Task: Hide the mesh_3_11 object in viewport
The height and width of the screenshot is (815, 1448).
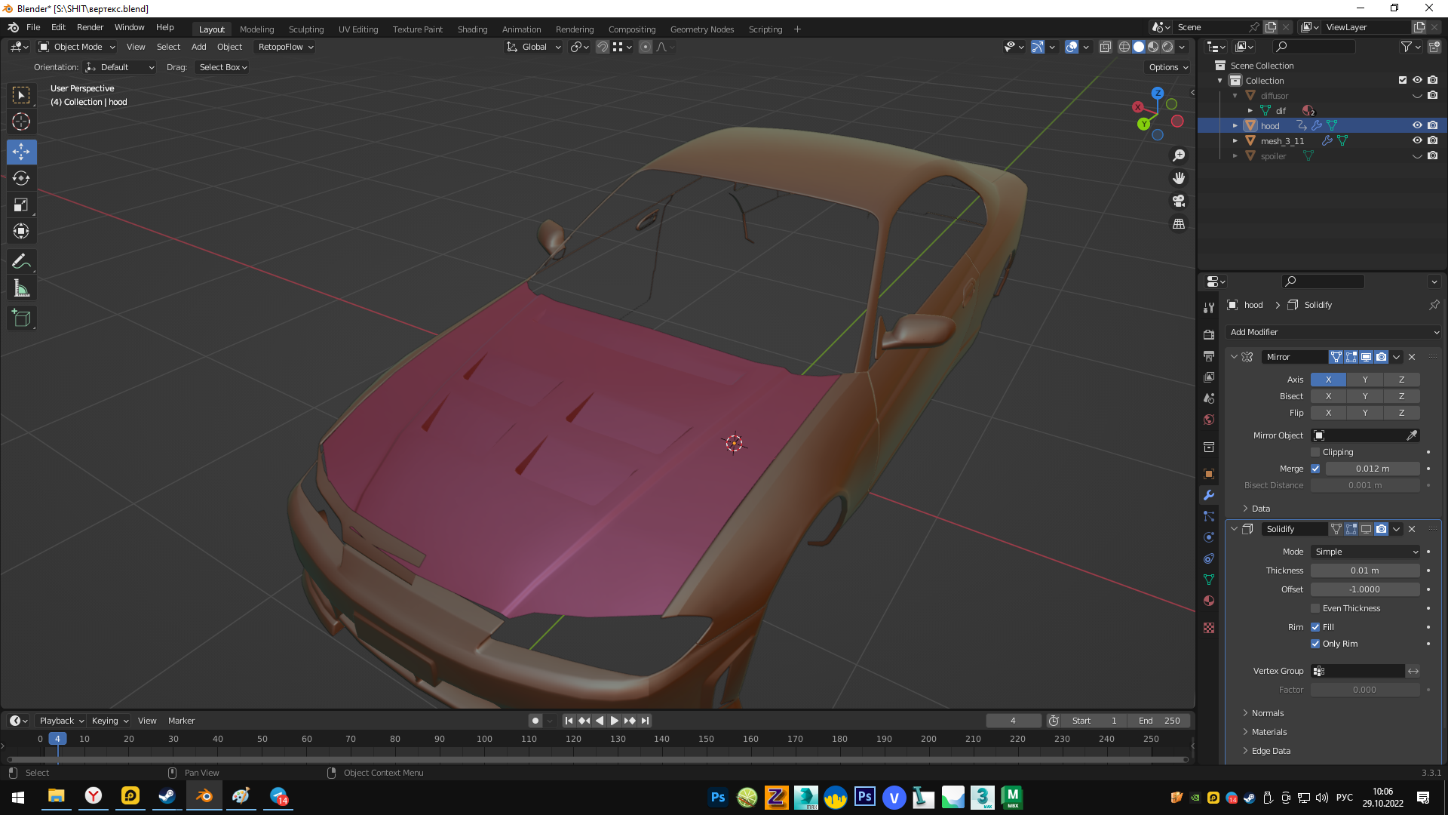Action: click(x=1417, y=141)
